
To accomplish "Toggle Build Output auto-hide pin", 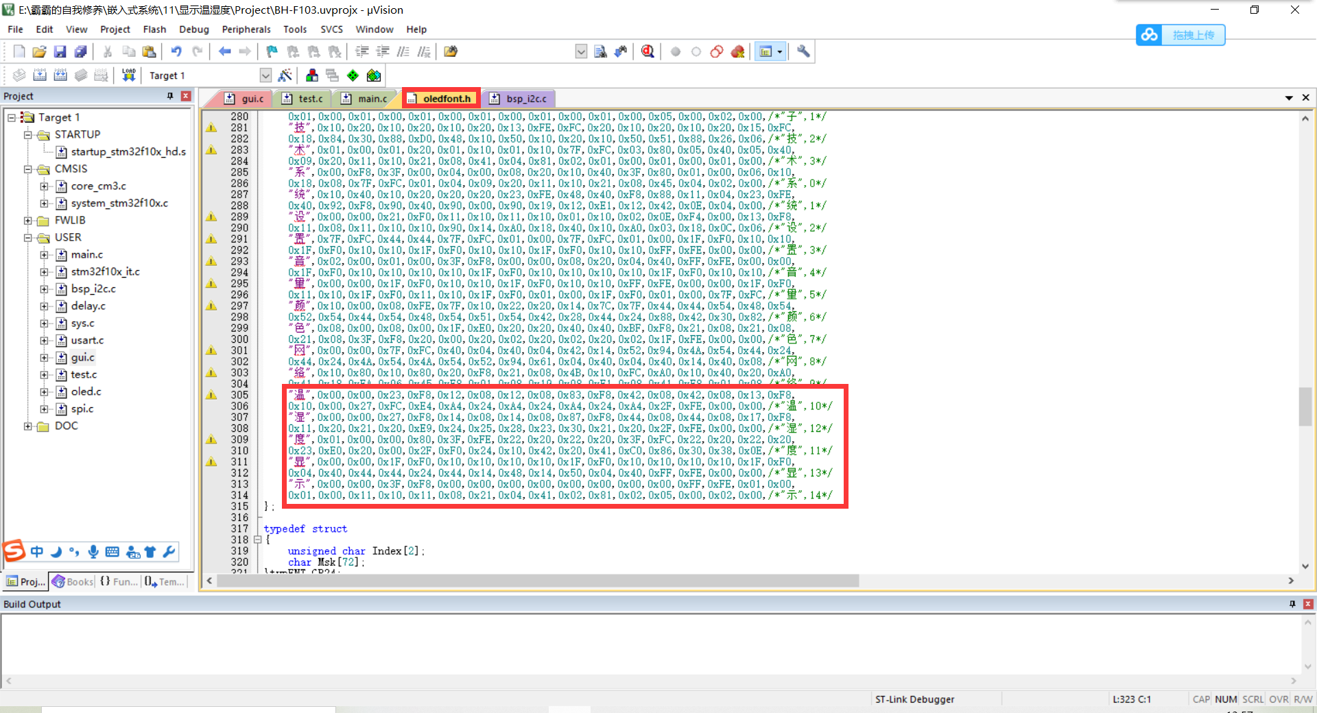I will pos(1292,604).
